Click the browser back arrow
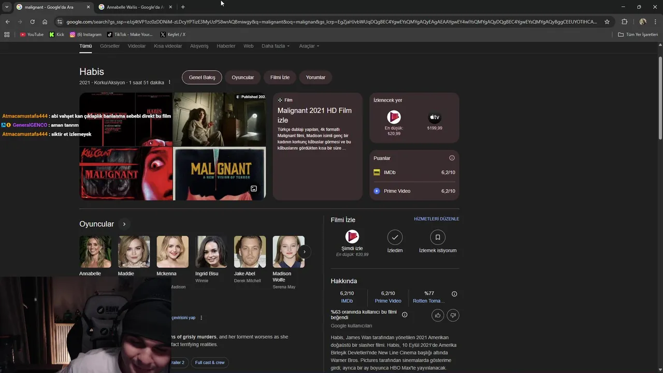 [7, 22]
